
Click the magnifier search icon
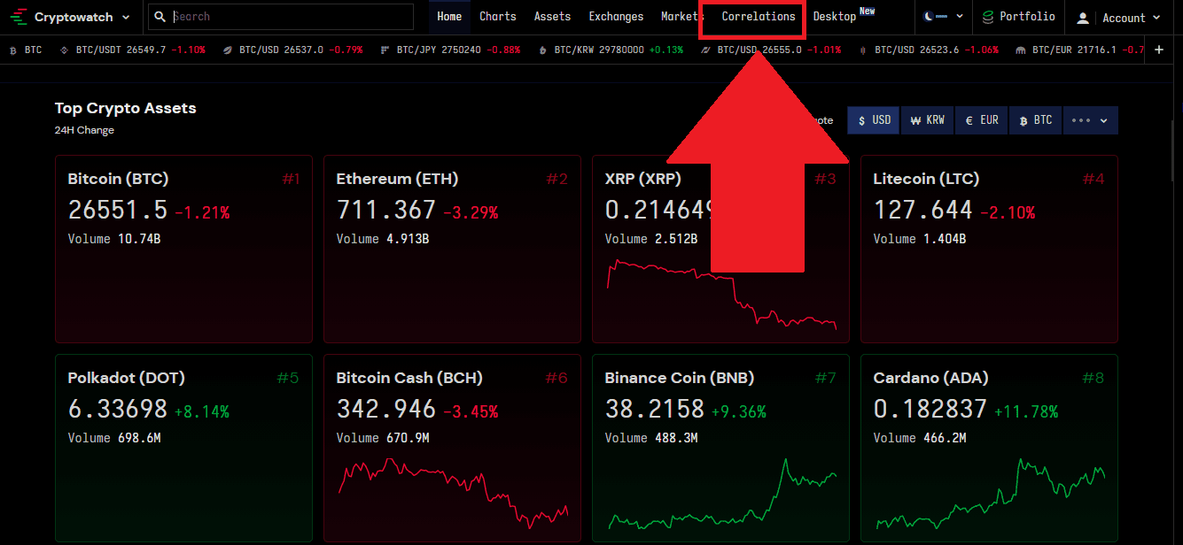pyautogui.click(x=160, y=17)
